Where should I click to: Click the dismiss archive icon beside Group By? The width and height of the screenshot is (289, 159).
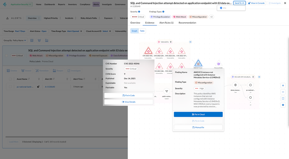pyautogui.click(x=32, y=40)
